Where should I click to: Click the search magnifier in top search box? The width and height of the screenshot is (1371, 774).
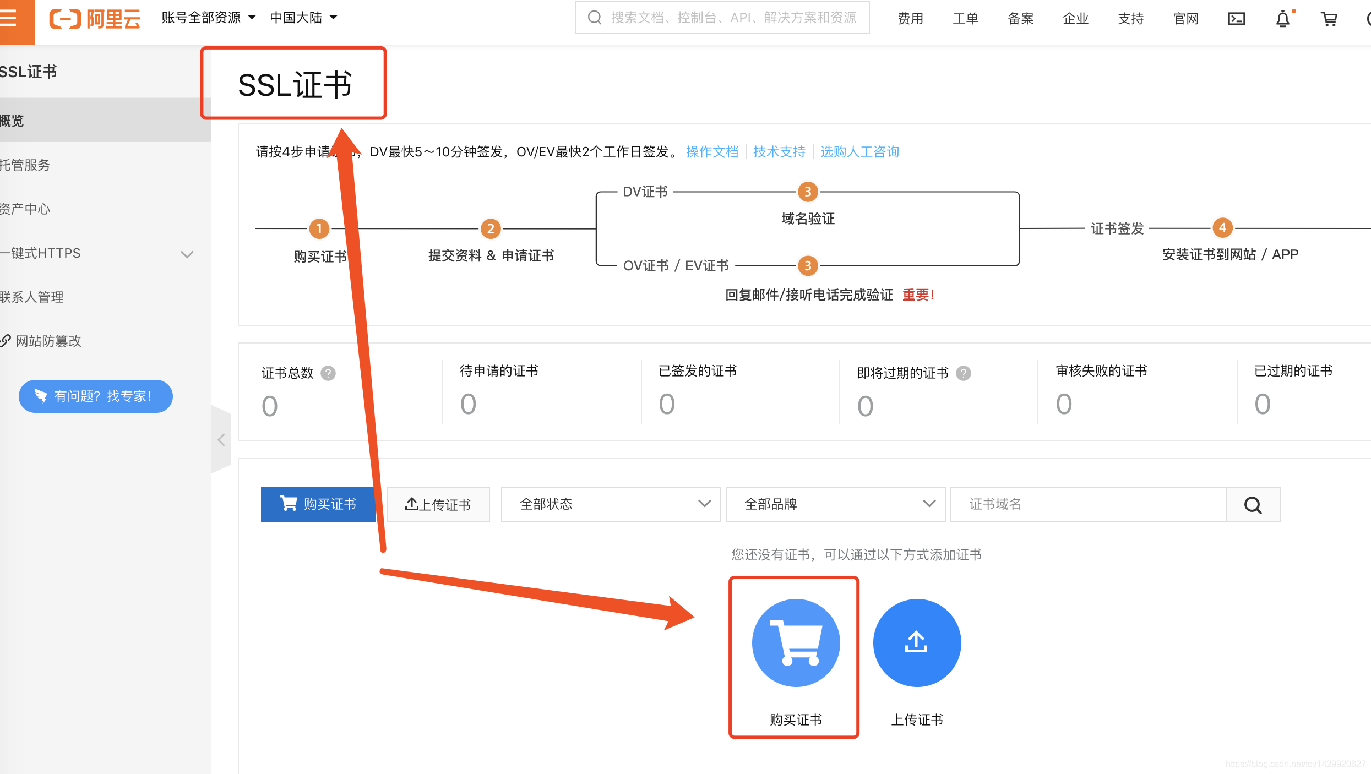tap(594, 18)
